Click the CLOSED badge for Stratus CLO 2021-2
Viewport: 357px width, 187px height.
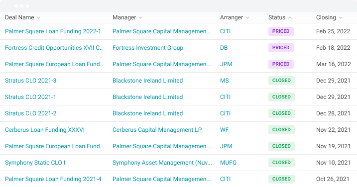[x=281, y=113]
